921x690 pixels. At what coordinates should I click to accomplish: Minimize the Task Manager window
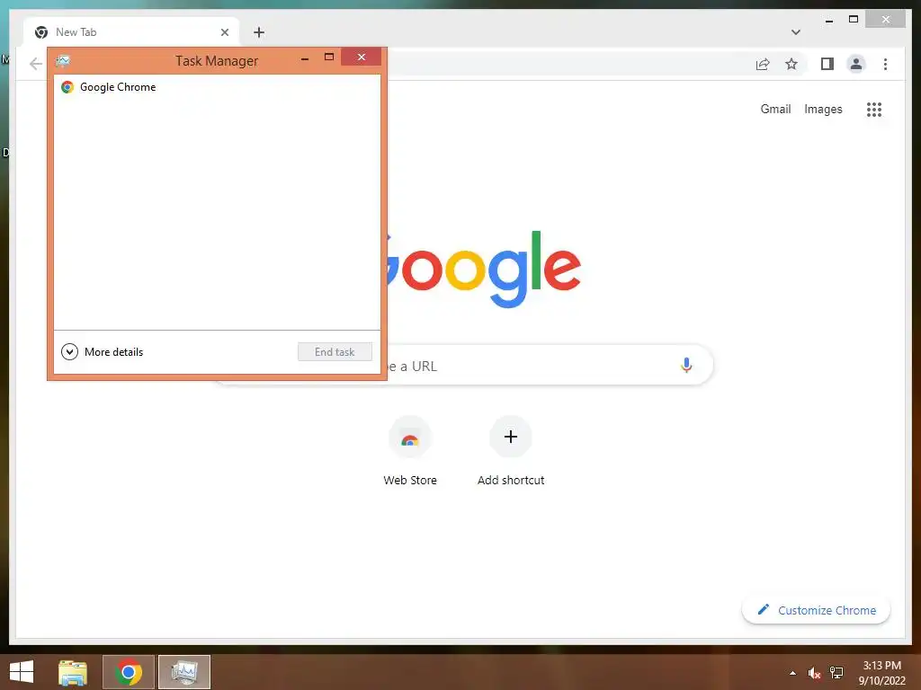click(305, 58)
